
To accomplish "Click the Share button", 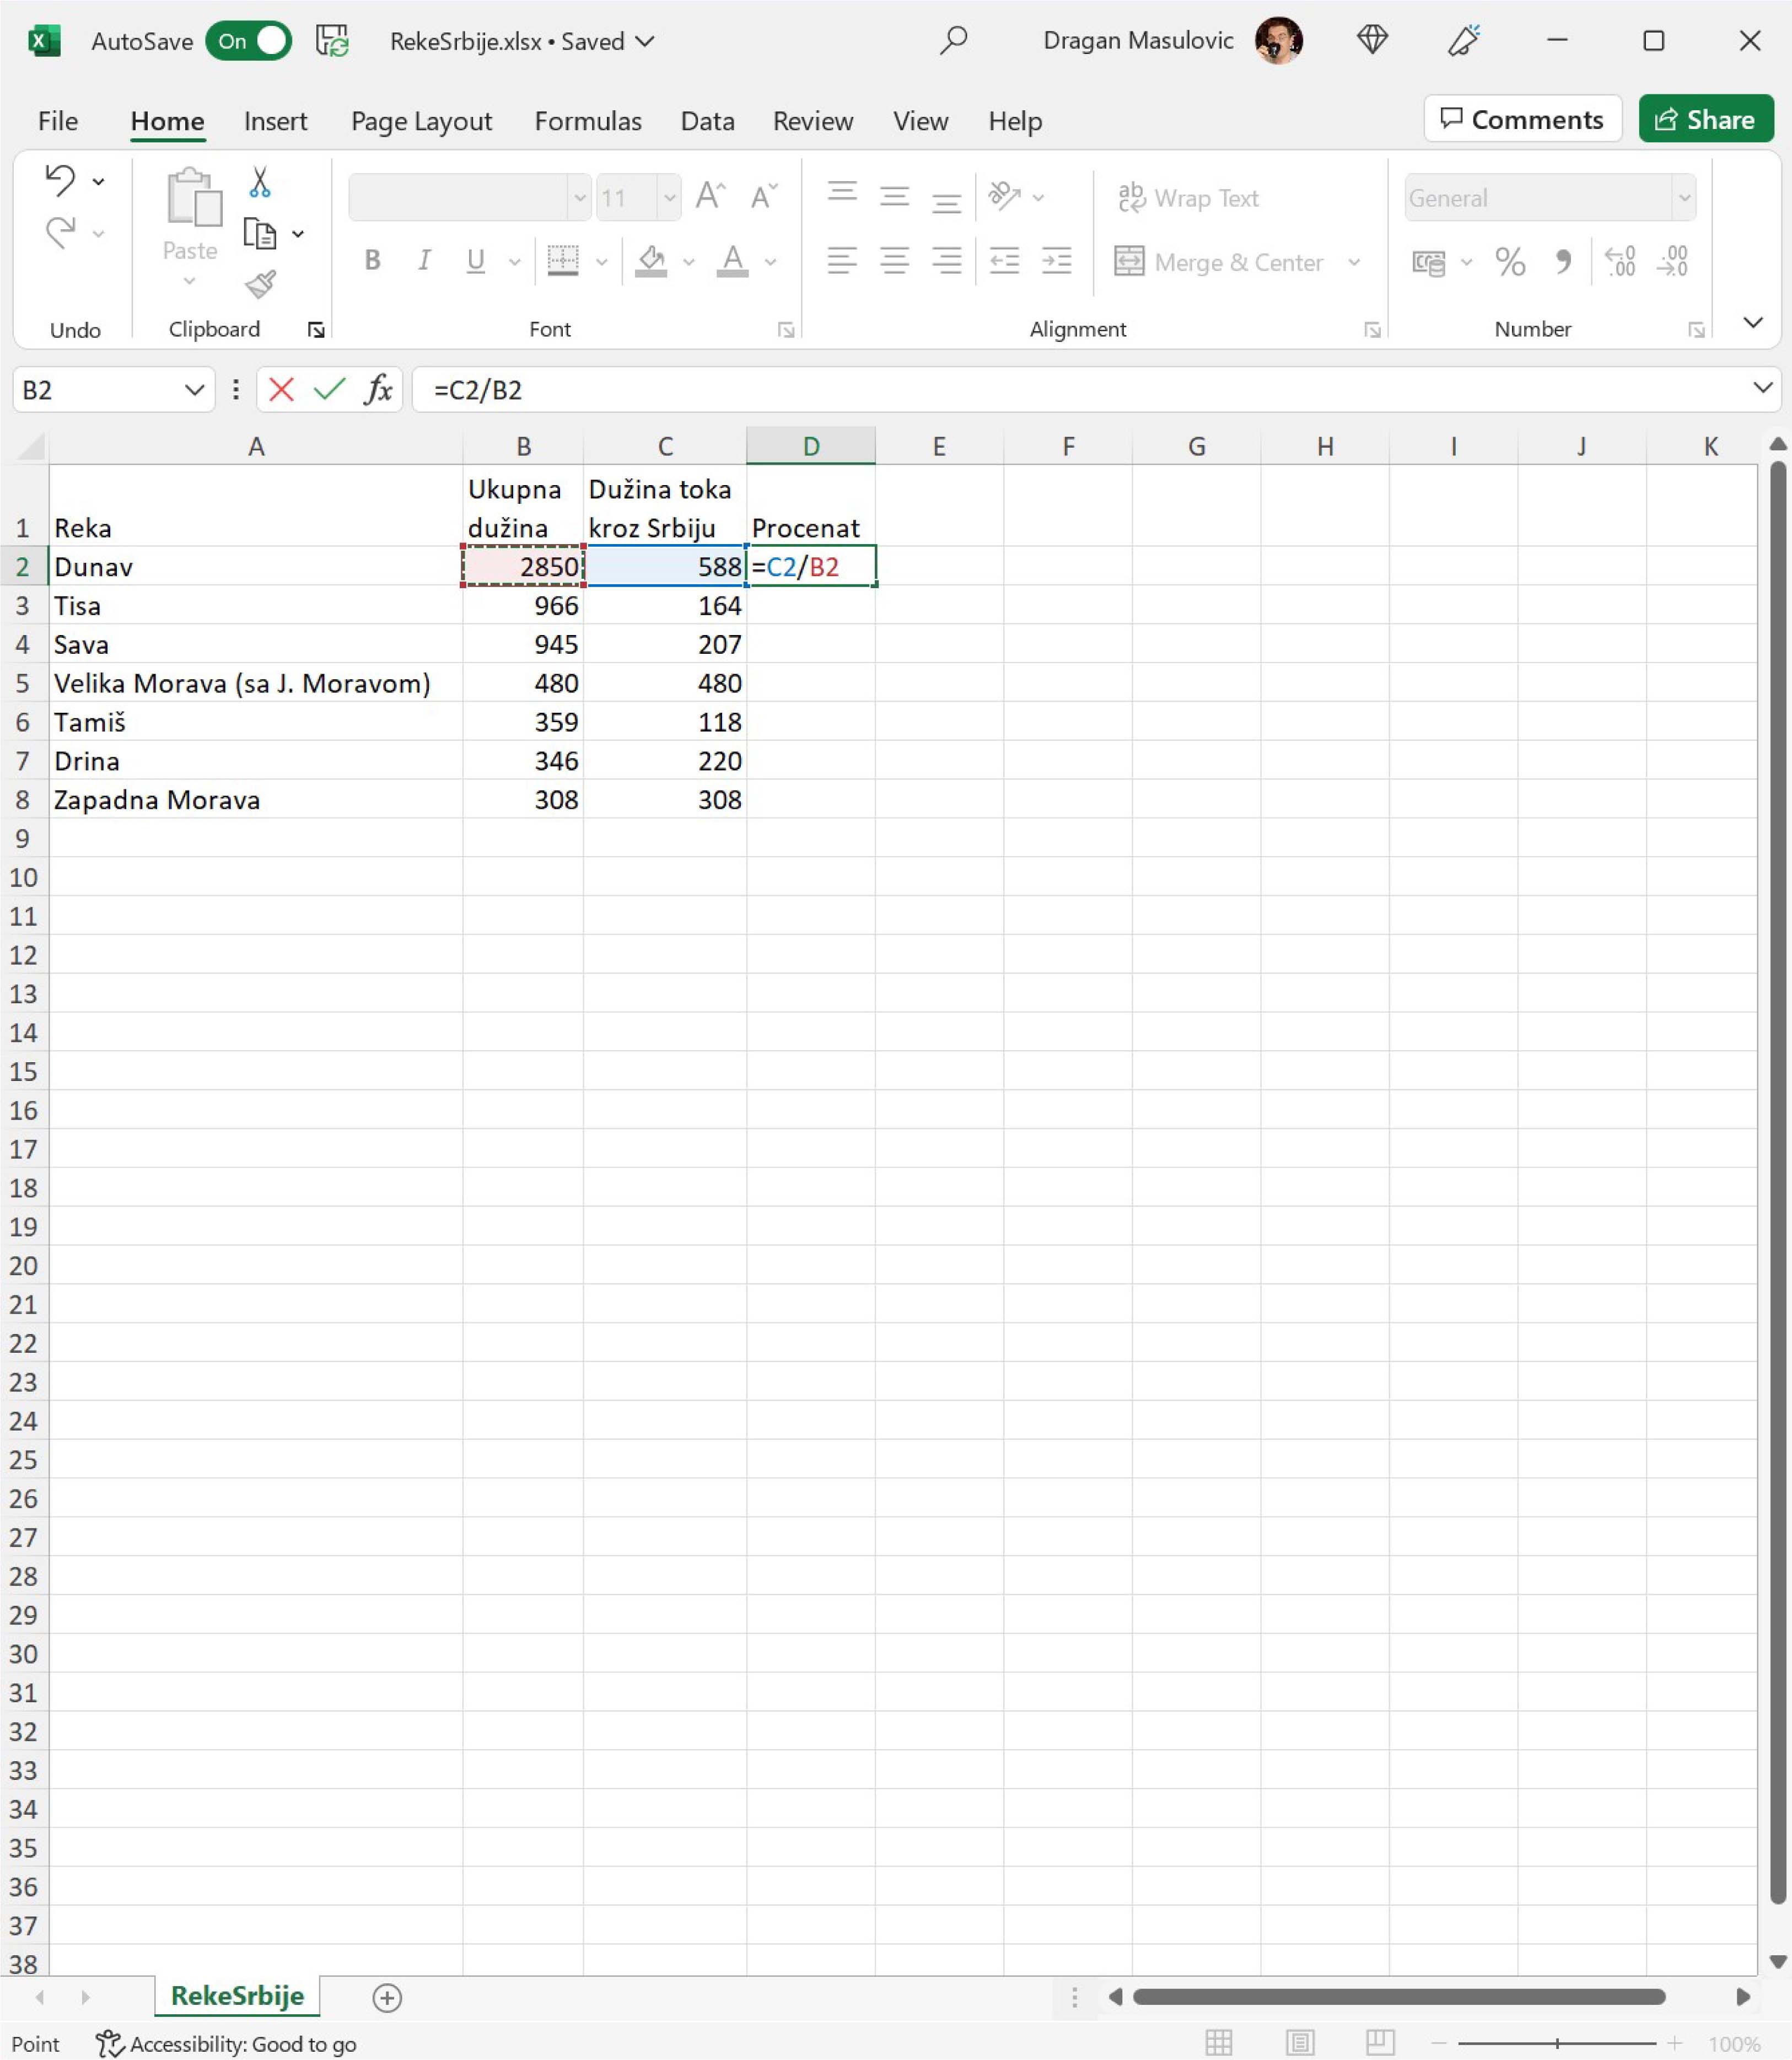I will (x=1705, y=119).
